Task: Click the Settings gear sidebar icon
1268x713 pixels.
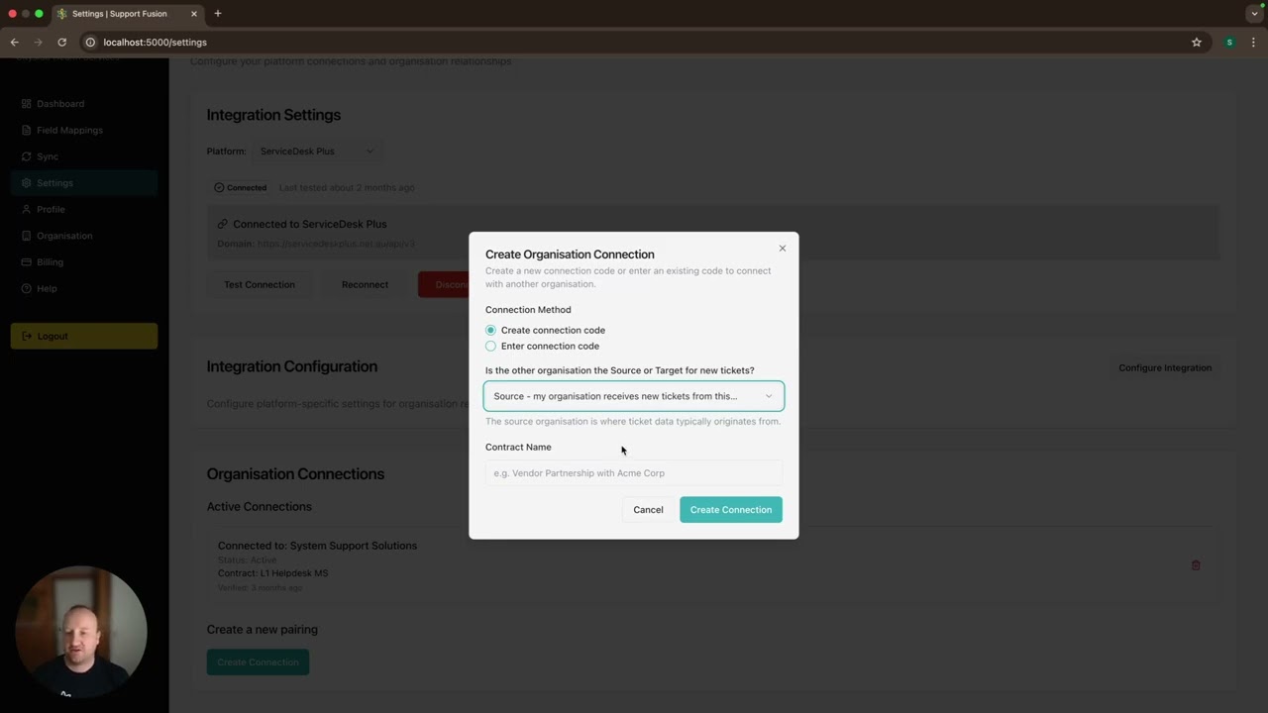Action: coord(27,183)
